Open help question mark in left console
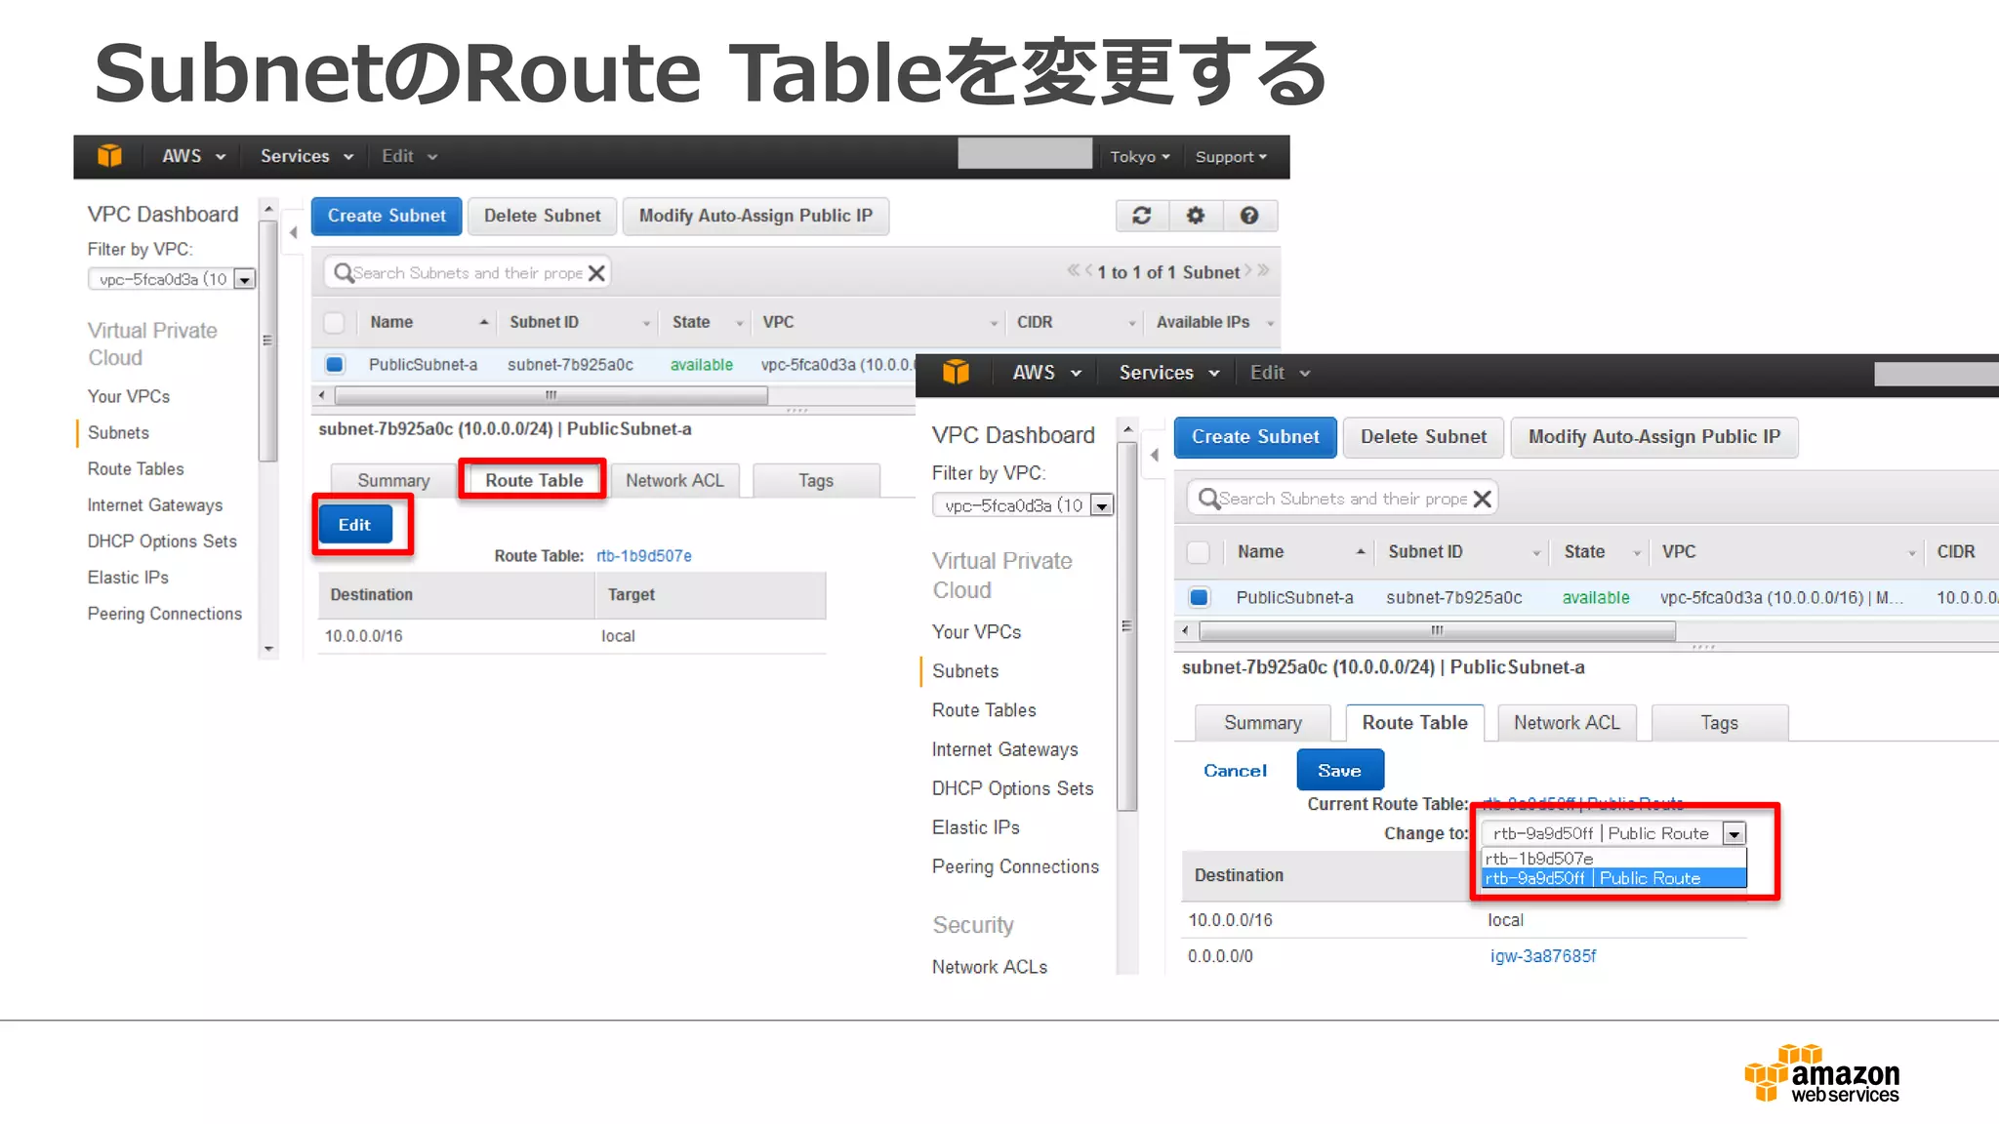1999x1124 pixels. (x=1249, y=216)
